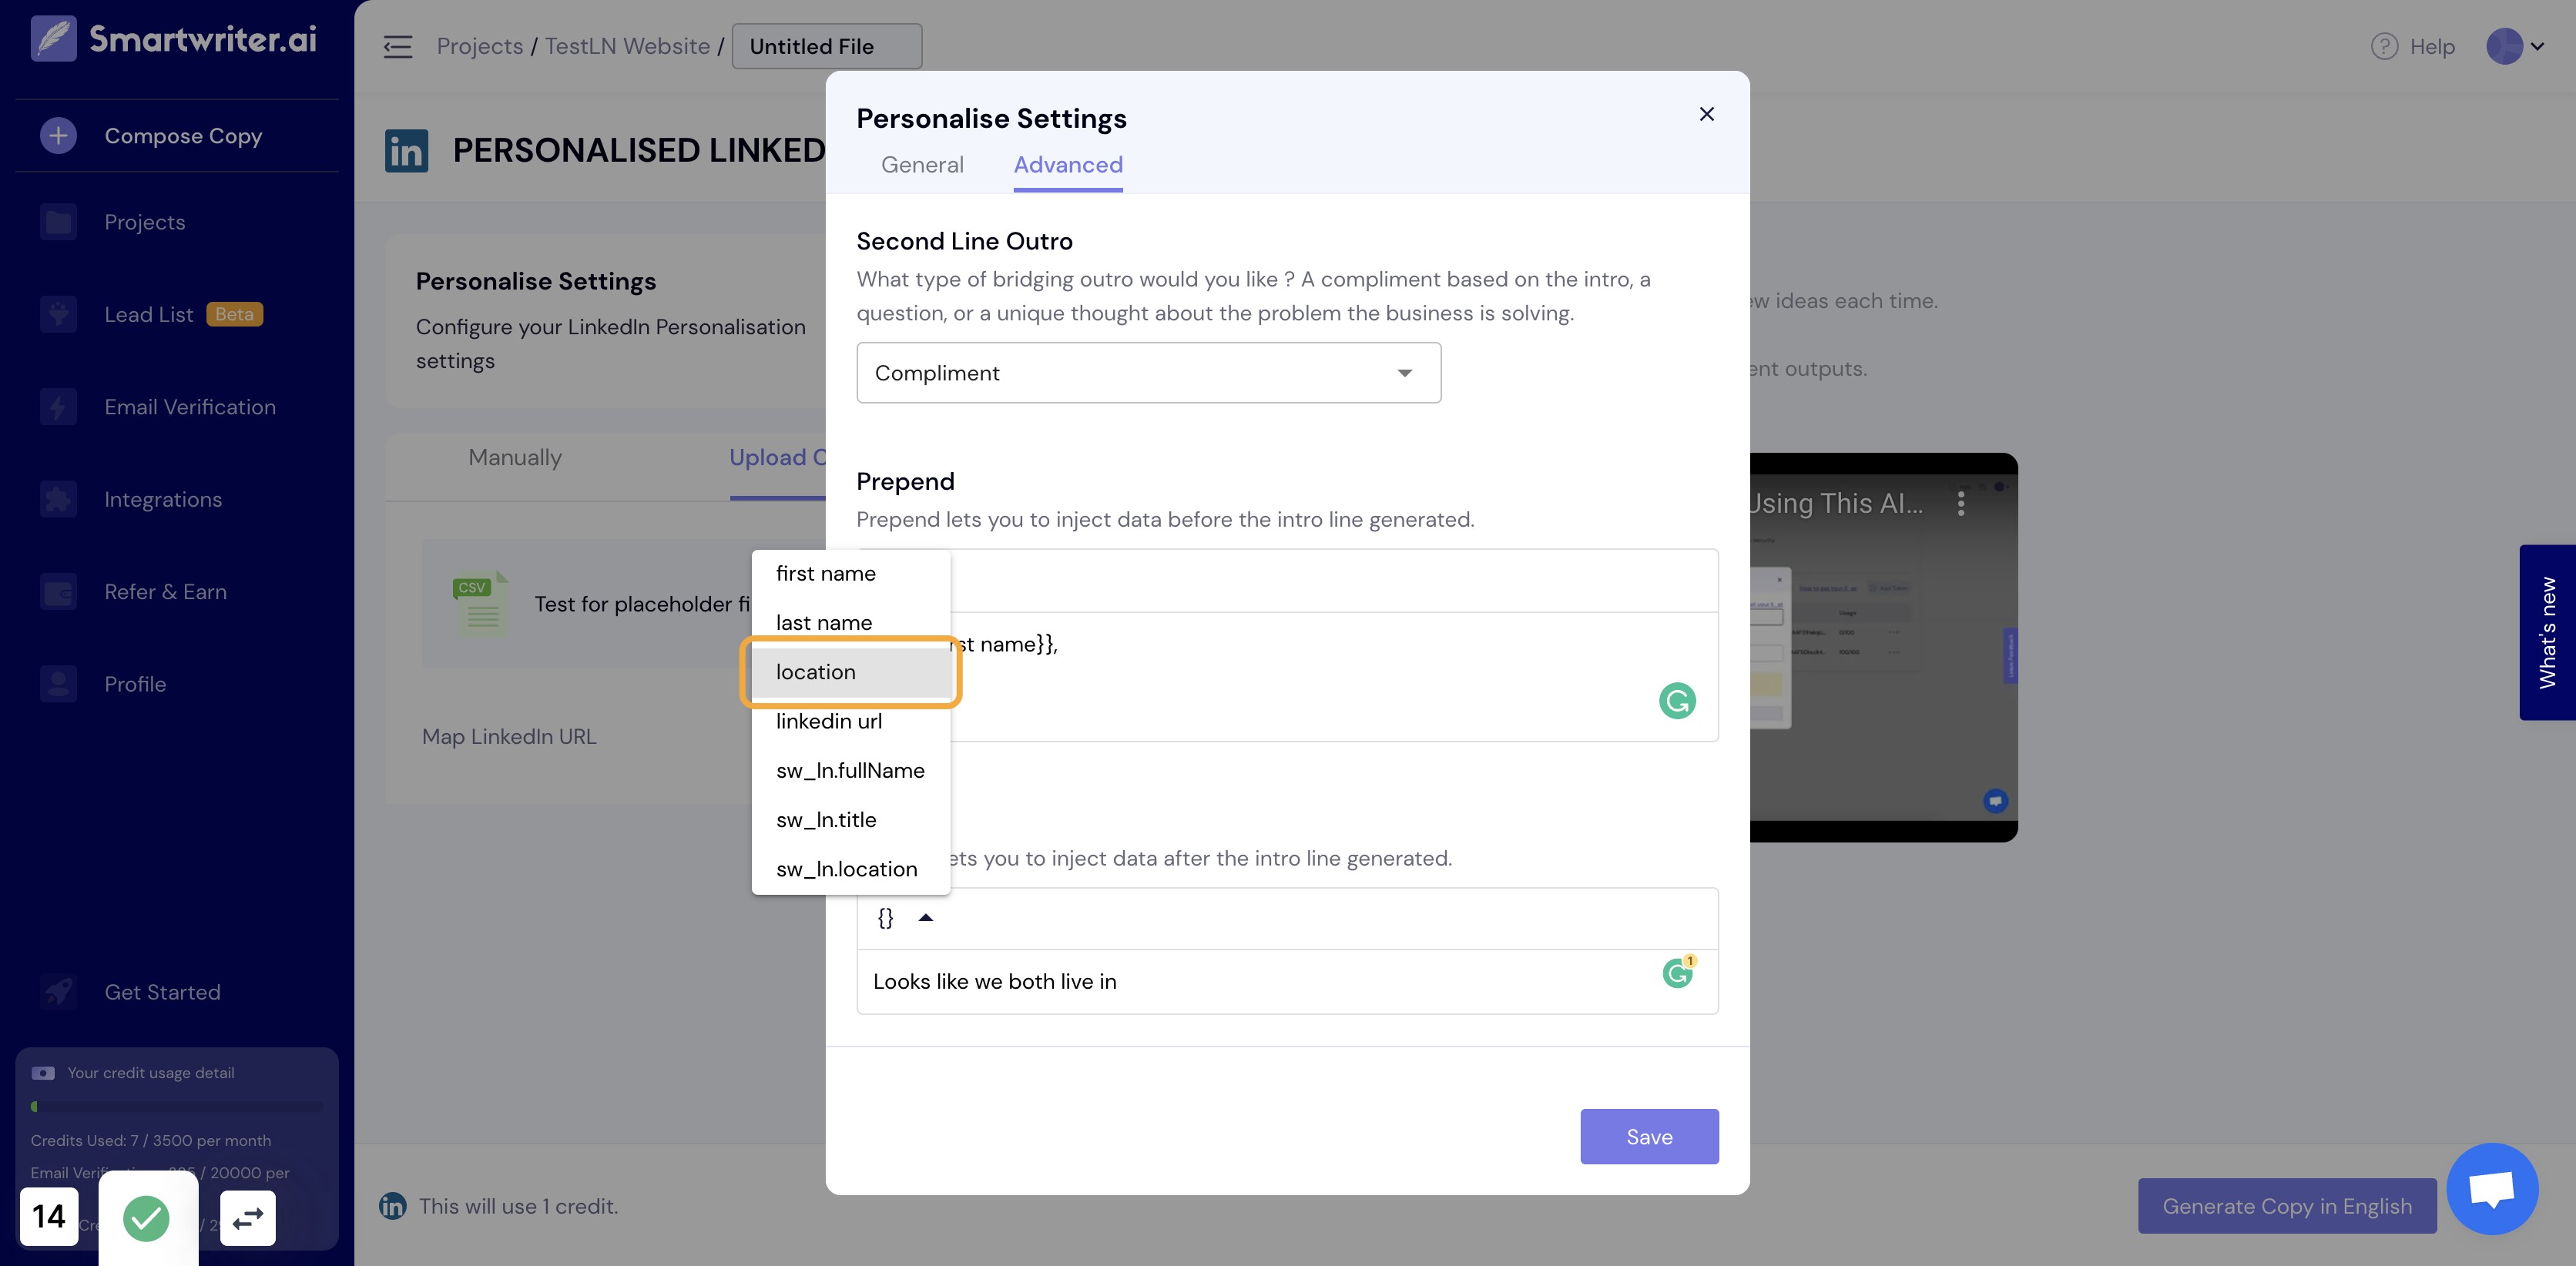Click Generate Copy in English button

[x=2287, y=1206]
